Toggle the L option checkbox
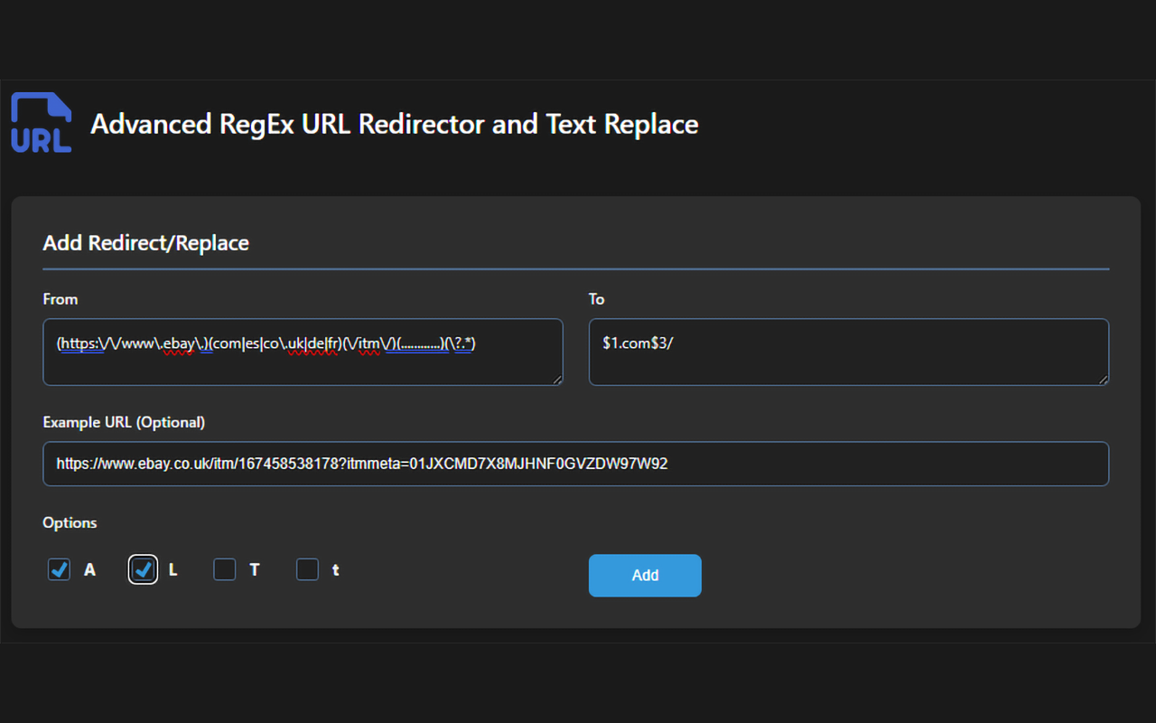The width and height of the screenshot is (1156, 723). click(x=143, y=569)
